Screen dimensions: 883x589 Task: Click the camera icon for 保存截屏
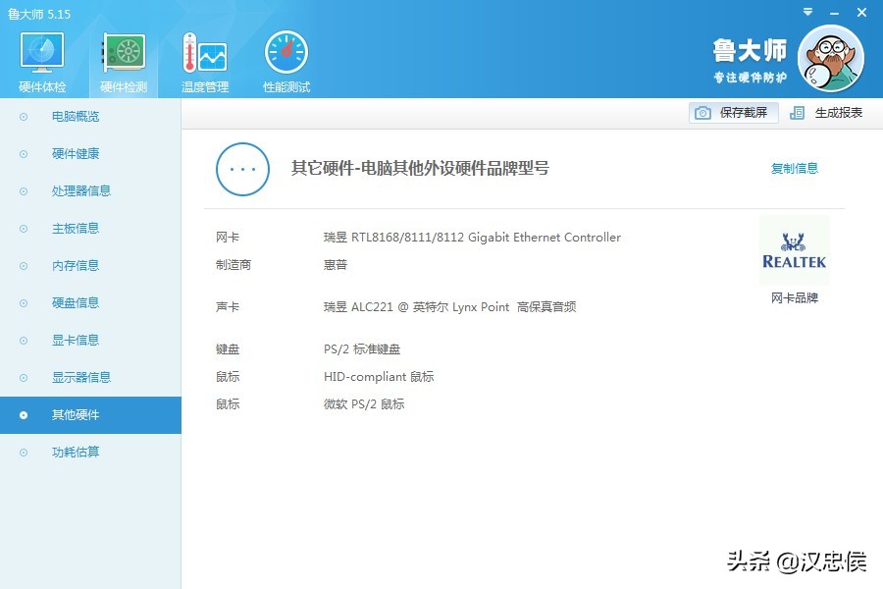tap(702, 113)
